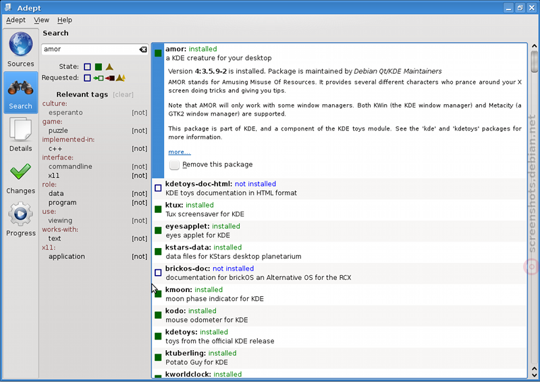Image resolution: width=540 pixels, height=382 pixels.
Task: Filter State by upgradable triangle icon
Action: [x=109, y=67]
